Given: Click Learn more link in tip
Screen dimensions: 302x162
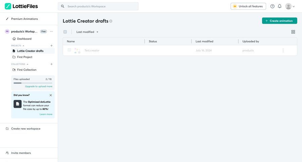Looking at the screenshot, I should 46,114.
